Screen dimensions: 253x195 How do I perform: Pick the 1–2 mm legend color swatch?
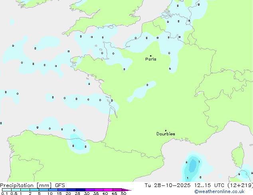tap(25, 190)
